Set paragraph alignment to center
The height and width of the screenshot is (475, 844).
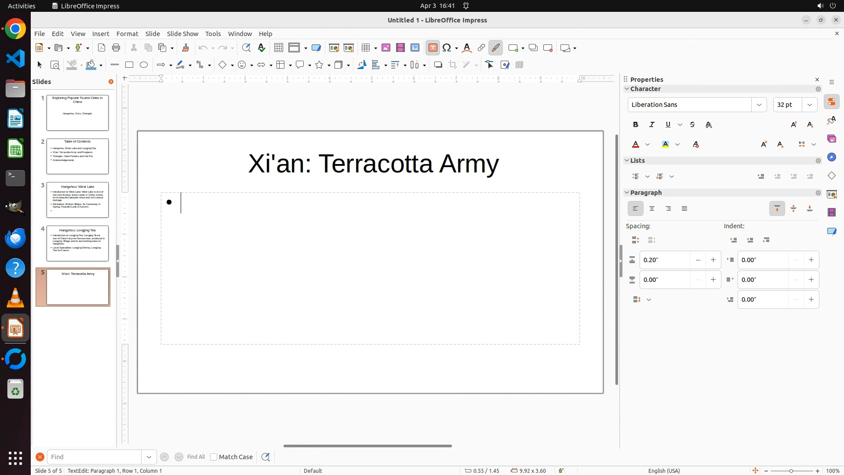tap(652, 208)
